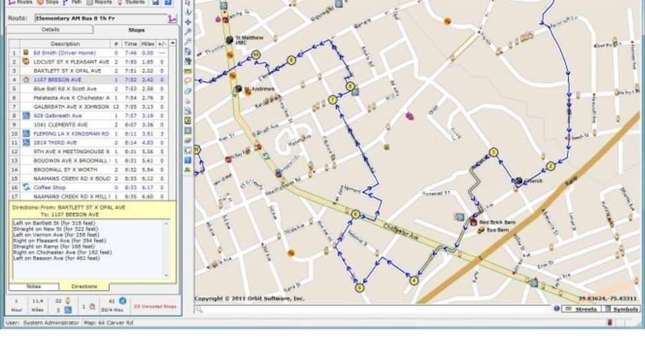
Task: Click the save disk icon
Action: pos(156,3)
